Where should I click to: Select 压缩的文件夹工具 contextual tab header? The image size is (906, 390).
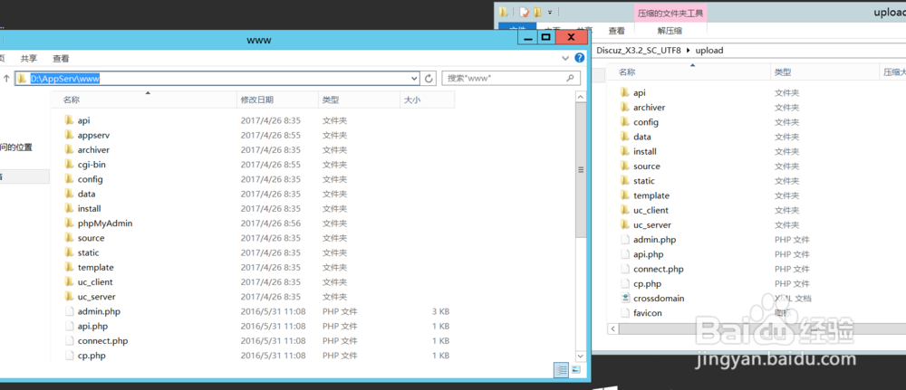670,14
